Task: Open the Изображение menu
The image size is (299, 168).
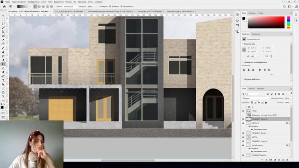Action: point(33,2)
